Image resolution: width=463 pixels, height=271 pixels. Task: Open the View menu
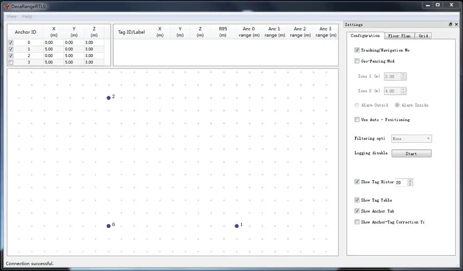(12, 16)
